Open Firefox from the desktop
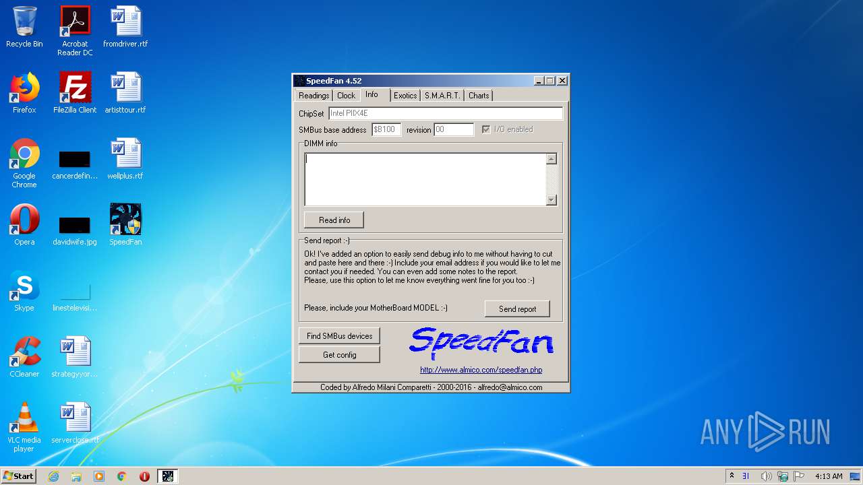The height and width of the screenshot is (485, 863). pyautogui.click(x=24, y=93)
